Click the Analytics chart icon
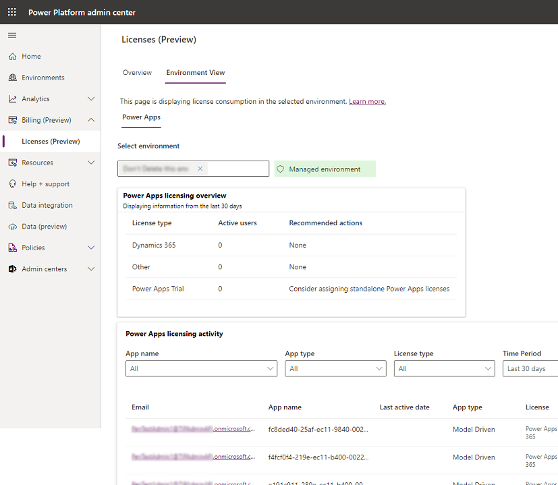 (12, 99)
